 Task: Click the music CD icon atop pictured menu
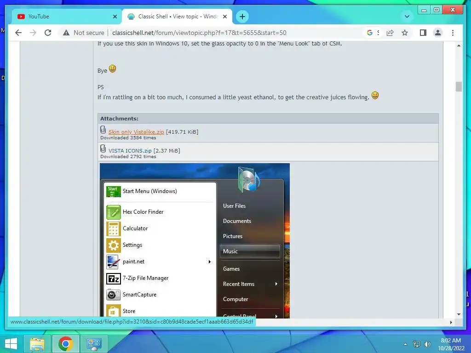click(x=249, y=180)
